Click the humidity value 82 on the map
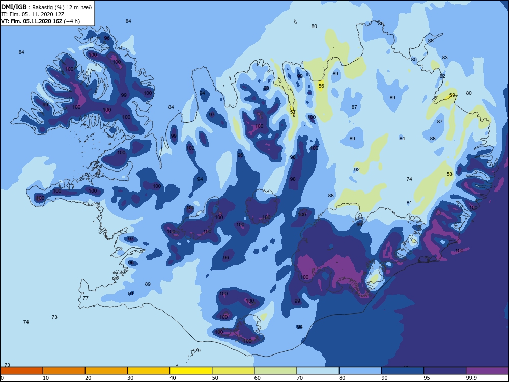The height and width of the screenshot is (382, 509). coord(442,76)
